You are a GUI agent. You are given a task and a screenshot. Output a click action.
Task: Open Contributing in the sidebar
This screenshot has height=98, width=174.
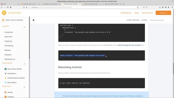9,46
